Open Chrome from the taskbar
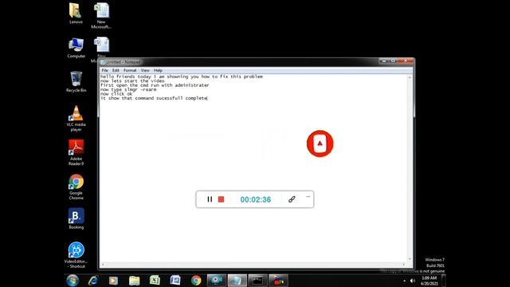Image resolution: width=510 pixels, height=287 pixels. pos(196,280)
